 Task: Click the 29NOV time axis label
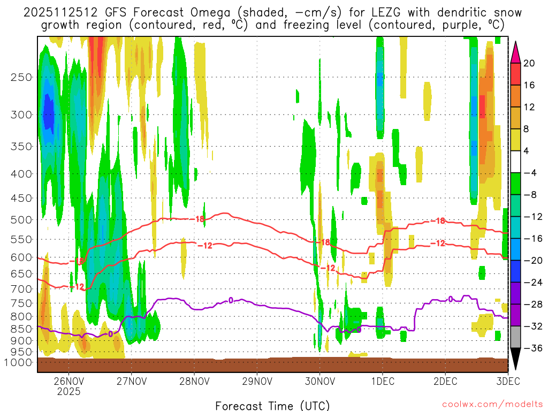(257, 381)
